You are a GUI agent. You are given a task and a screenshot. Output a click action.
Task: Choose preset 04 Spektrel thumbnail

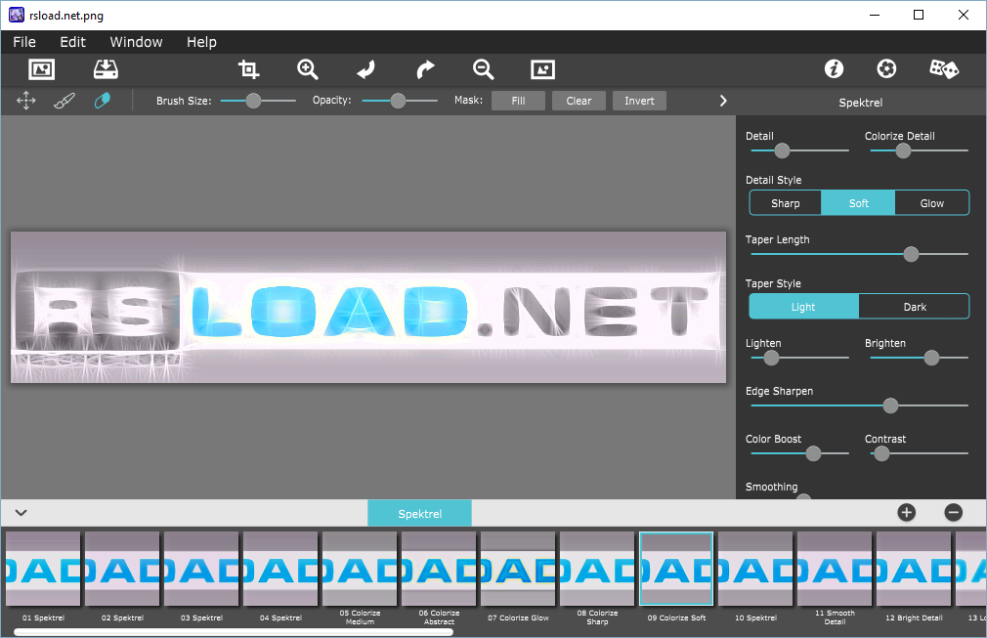click(280, 569)
